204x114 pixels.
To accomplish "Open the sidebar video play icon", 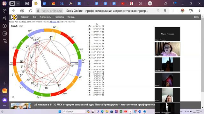I will tap(4, 26).
